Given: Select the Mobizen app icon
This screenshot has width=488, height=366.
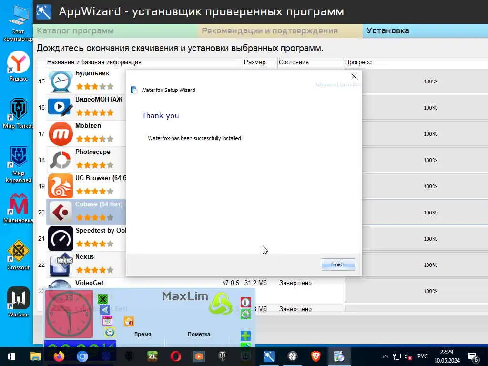Looking at the screenshot, I should [61, 134].
